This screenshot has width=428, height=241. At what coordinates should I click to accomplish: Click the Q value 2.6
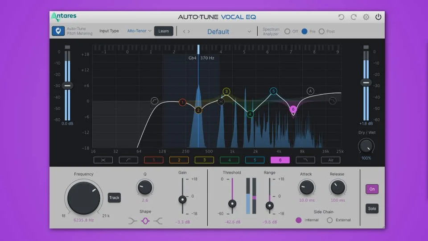point(145,200)
